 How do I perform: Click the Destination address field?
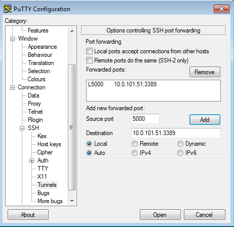[176, 133]
